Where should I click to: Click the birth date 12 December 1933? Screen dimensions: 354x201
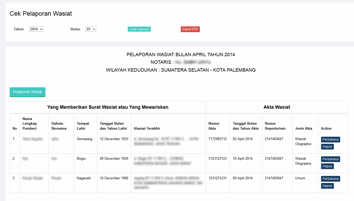point(114,139)
